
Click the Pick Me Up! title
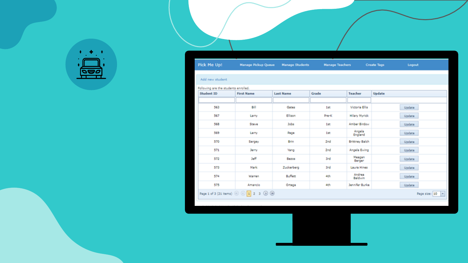(x=210, y=65)
